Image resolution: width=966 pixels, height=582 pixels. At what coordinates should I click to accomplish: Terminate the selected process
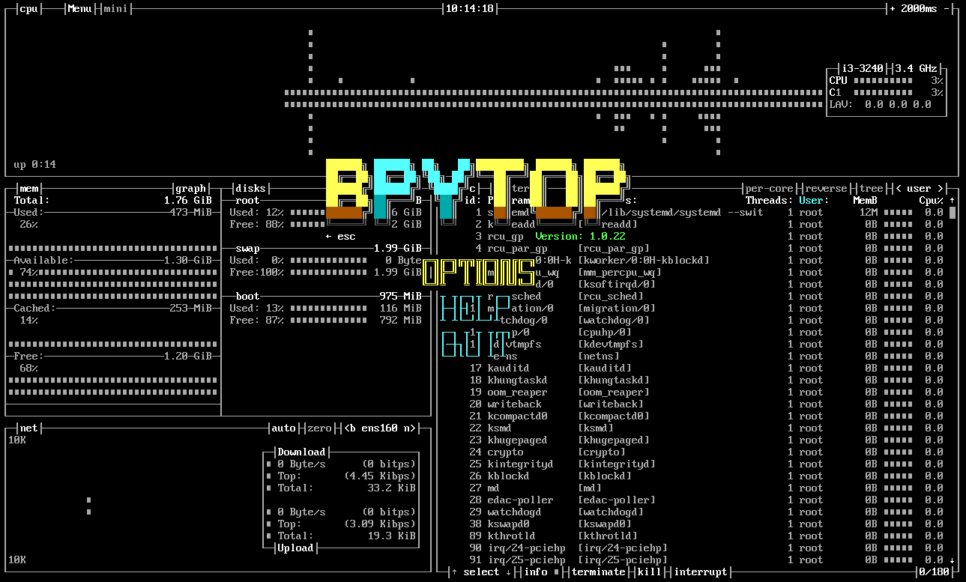(x=598, y=572)
